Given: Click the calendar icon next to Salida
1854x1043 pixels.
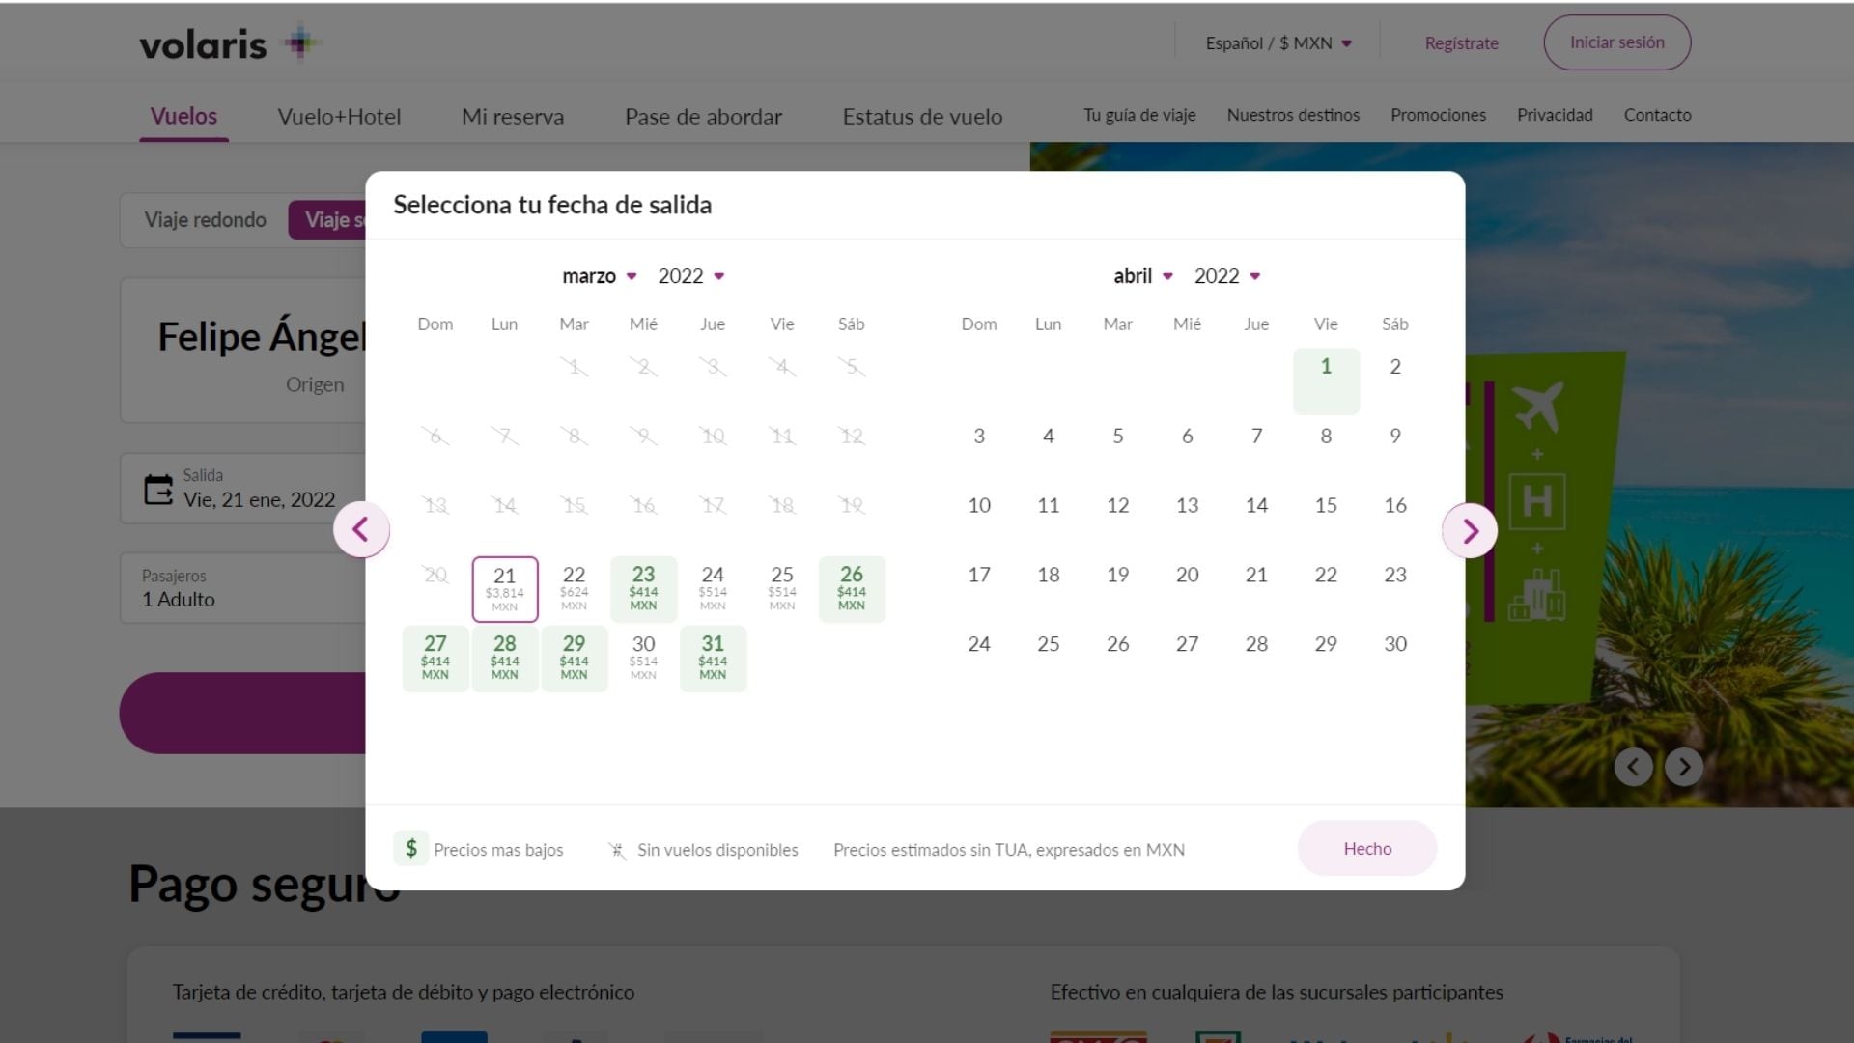Looking at the screenshot, I should click(158, 490).
